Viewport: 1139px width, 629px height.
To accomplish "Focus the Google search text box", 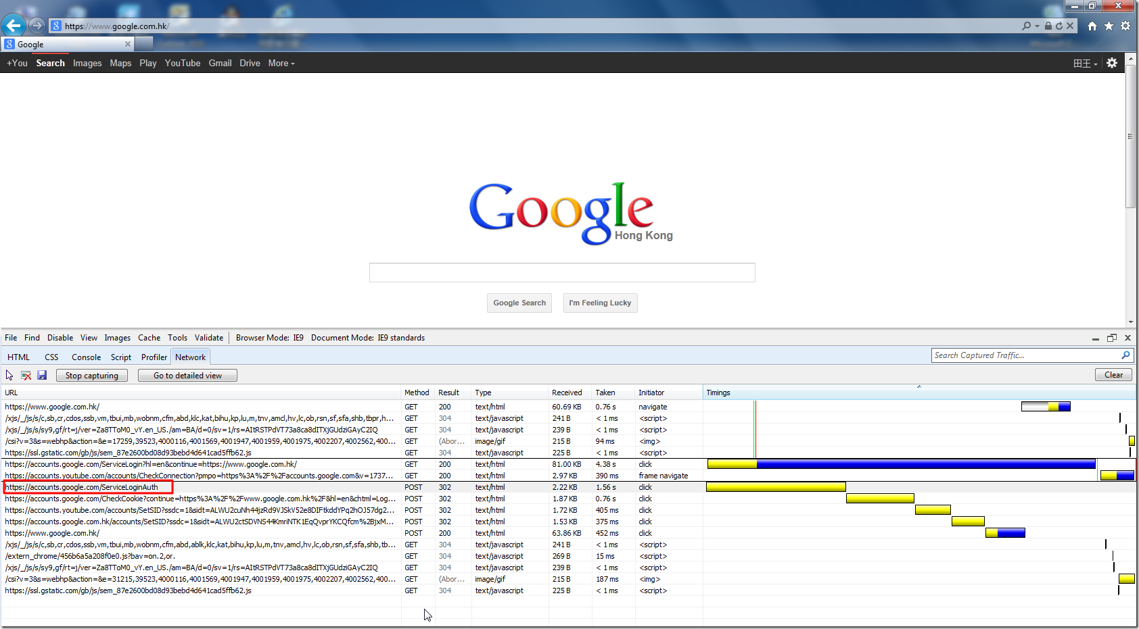I will pos(562,272).
